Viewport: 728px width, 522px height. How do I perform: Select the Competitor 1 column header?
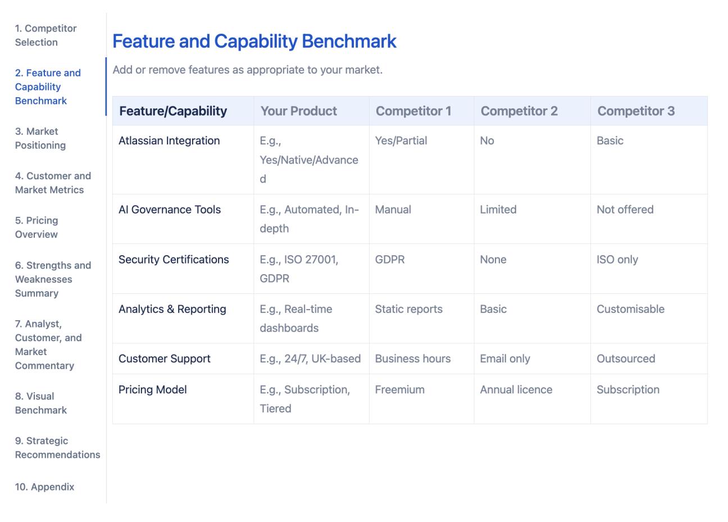click(412, 111)
